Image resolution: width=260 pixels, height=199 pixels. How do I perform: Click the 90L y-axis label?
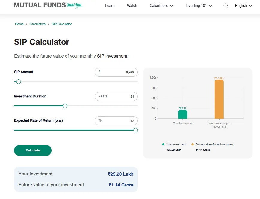154,88
